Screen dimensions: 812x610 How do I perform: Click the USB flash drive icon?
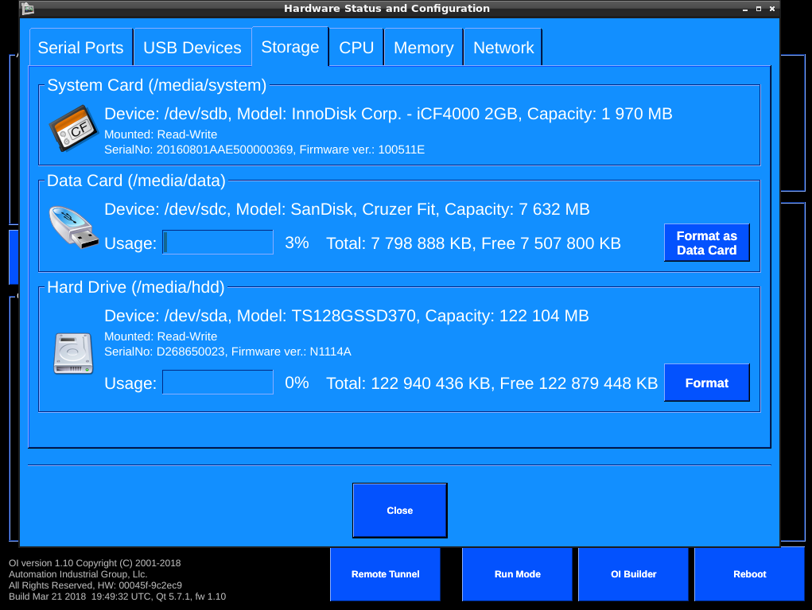pos(73,228)
